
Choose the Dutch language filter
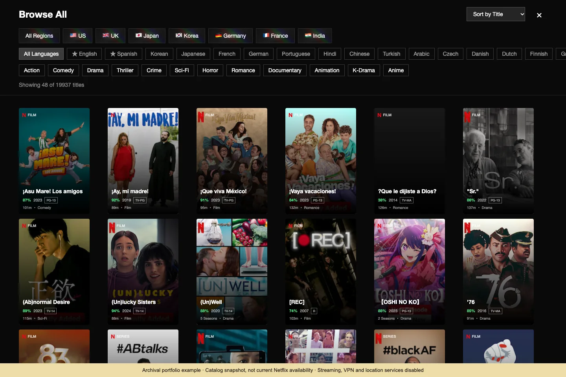509,54
